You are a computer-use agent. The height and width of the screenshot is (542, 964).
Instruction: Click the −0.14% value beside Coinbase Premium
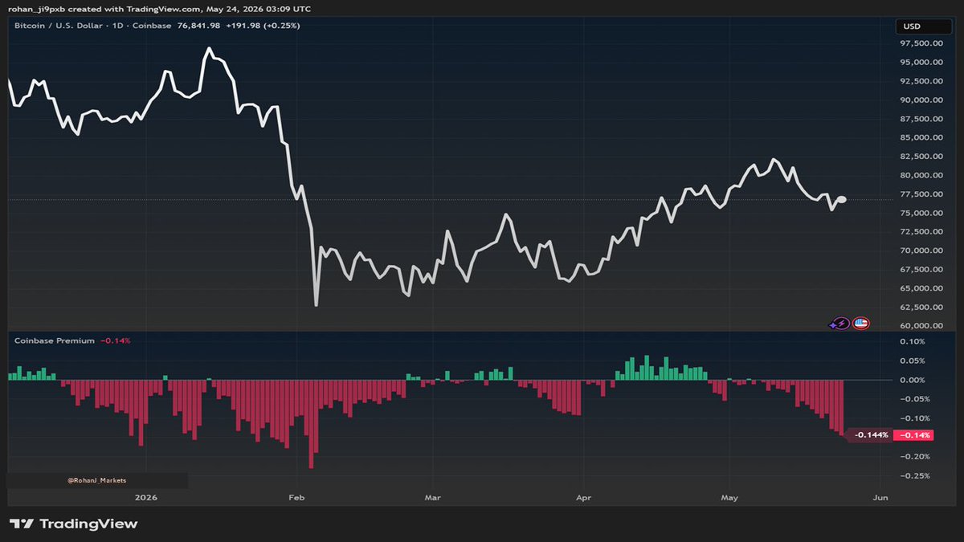pos(115,340)
